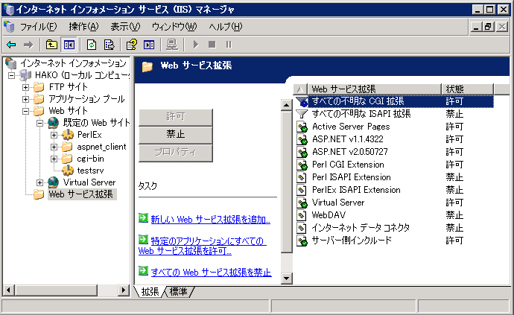Click the インターネット データ コネクタ row icon
Screen dimensions: 514x315
tap(302, 228)
